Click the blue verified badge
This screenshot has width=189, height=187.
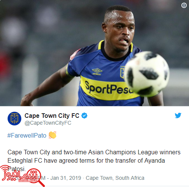pyautogui.click(x=84, y=116)
